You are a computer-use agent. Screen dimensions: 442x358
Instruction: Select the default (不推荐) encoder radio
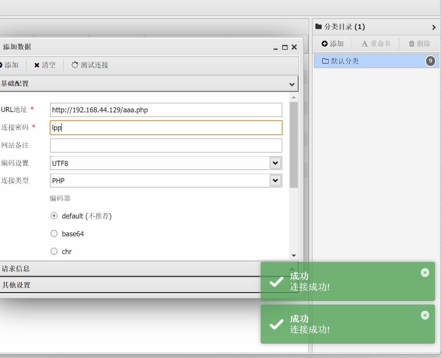click(54, 216)
